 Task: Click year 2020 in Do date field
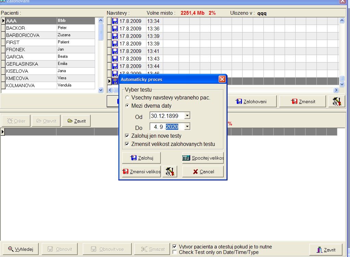pos(172,127)
